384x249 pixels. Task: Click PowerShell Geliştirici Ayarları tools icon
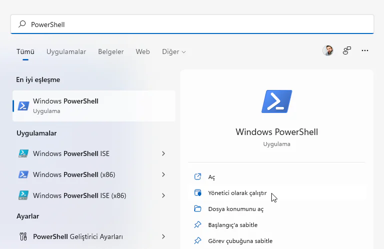(23, 236)
